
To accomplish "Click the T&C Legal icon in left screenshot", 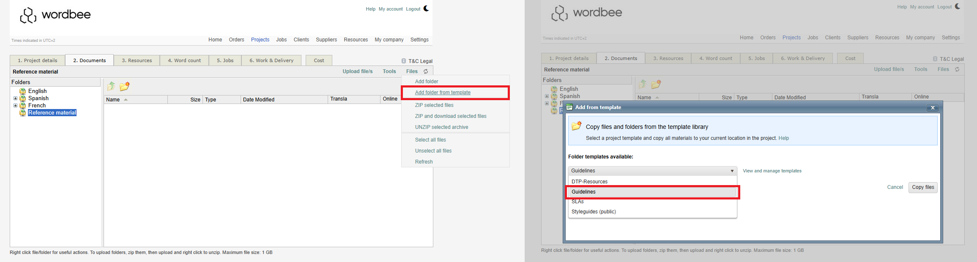I will pos(404,61).
